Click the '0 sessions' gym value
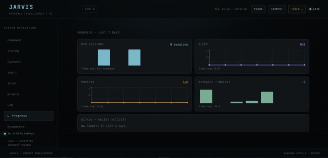The image size is (328, 158). (179, 44)
